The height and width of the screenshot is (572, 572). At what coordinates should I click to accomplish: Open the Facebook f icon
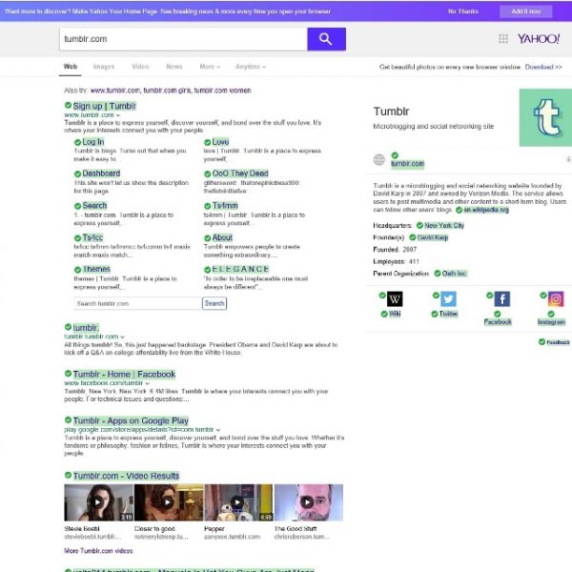(x=502, y=298)
